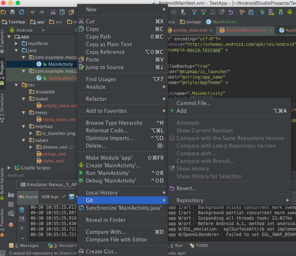Click the red terminate application icon
296x256 pixels.
coord(11,225)
